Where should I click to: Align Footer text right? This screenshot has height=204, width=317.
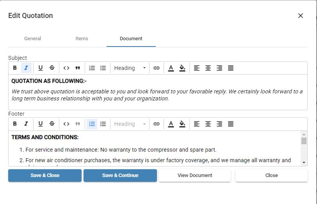(x=219, y=124)
